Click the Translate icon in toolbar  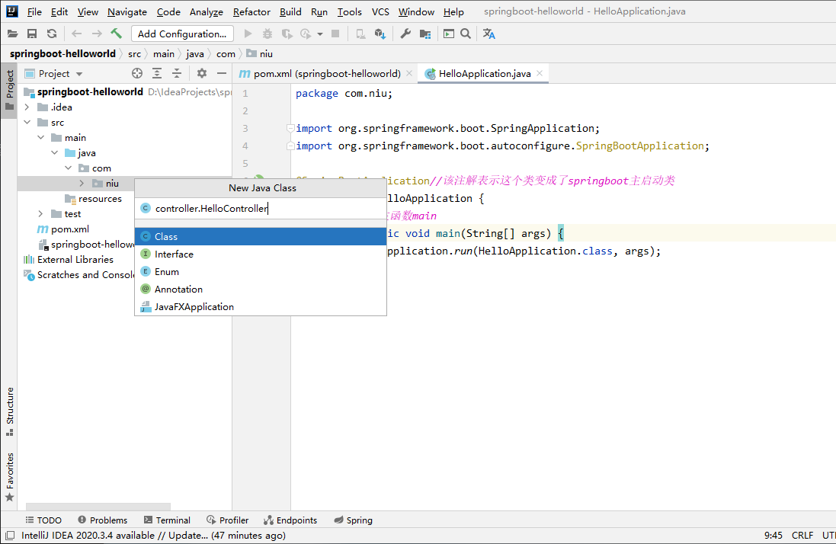489,34
